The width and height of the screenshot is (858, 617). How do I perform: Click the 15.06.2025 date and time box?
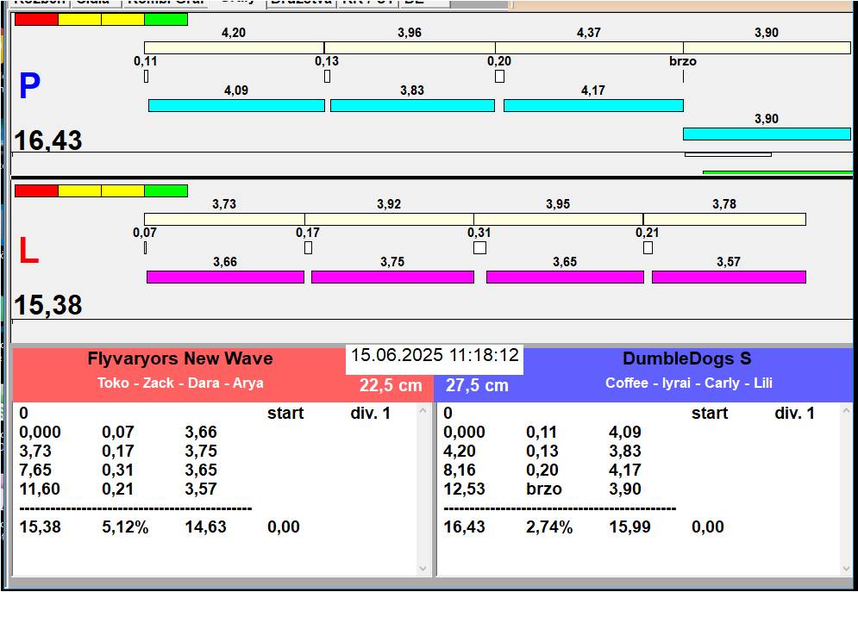click(x=435, y=356)
